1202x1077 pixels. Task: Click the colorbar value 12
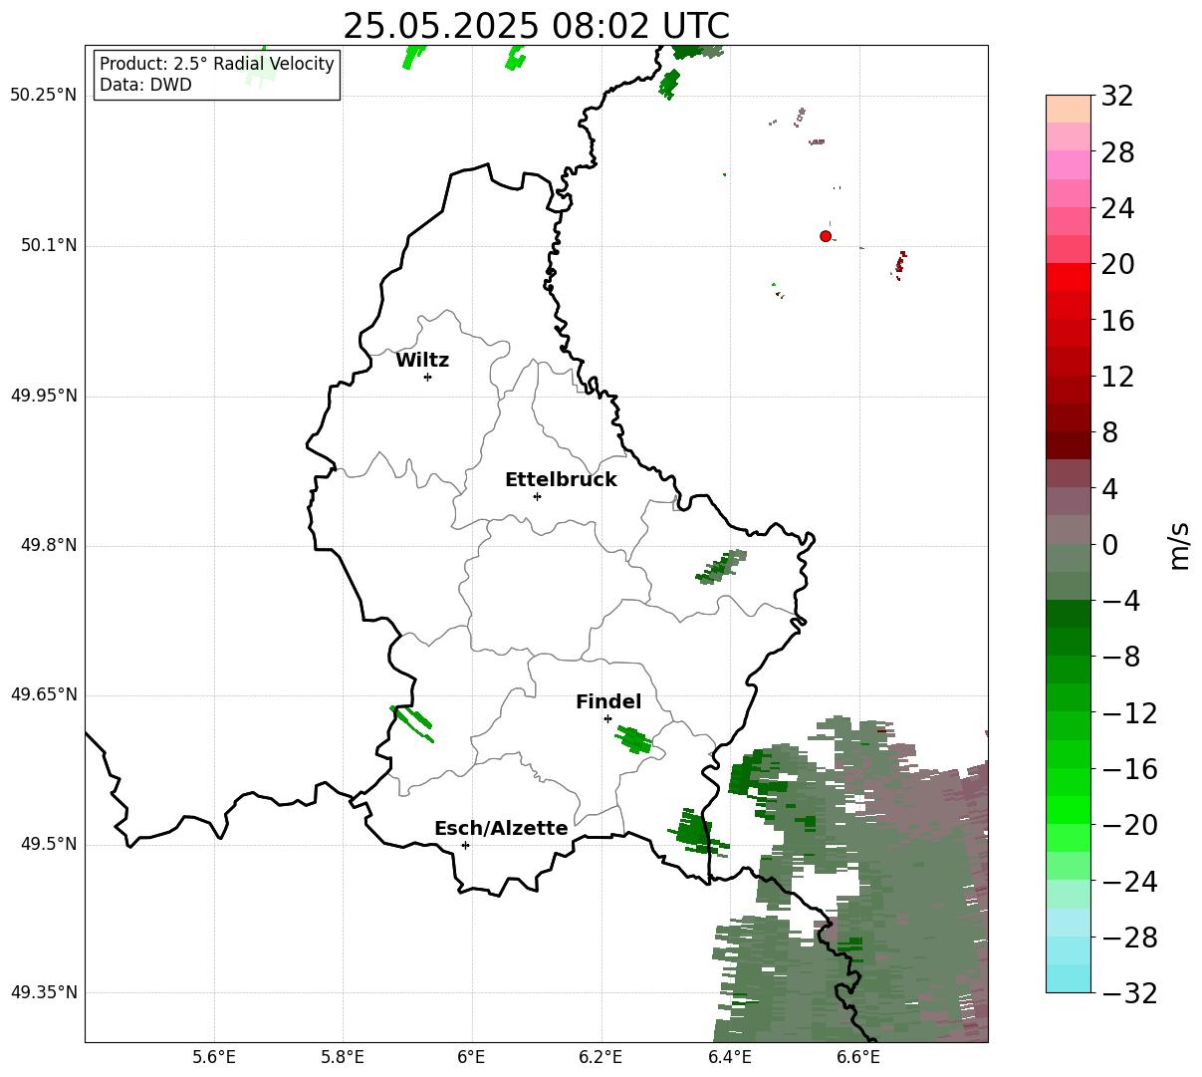pyautogui.click(x=1117, y=377)
